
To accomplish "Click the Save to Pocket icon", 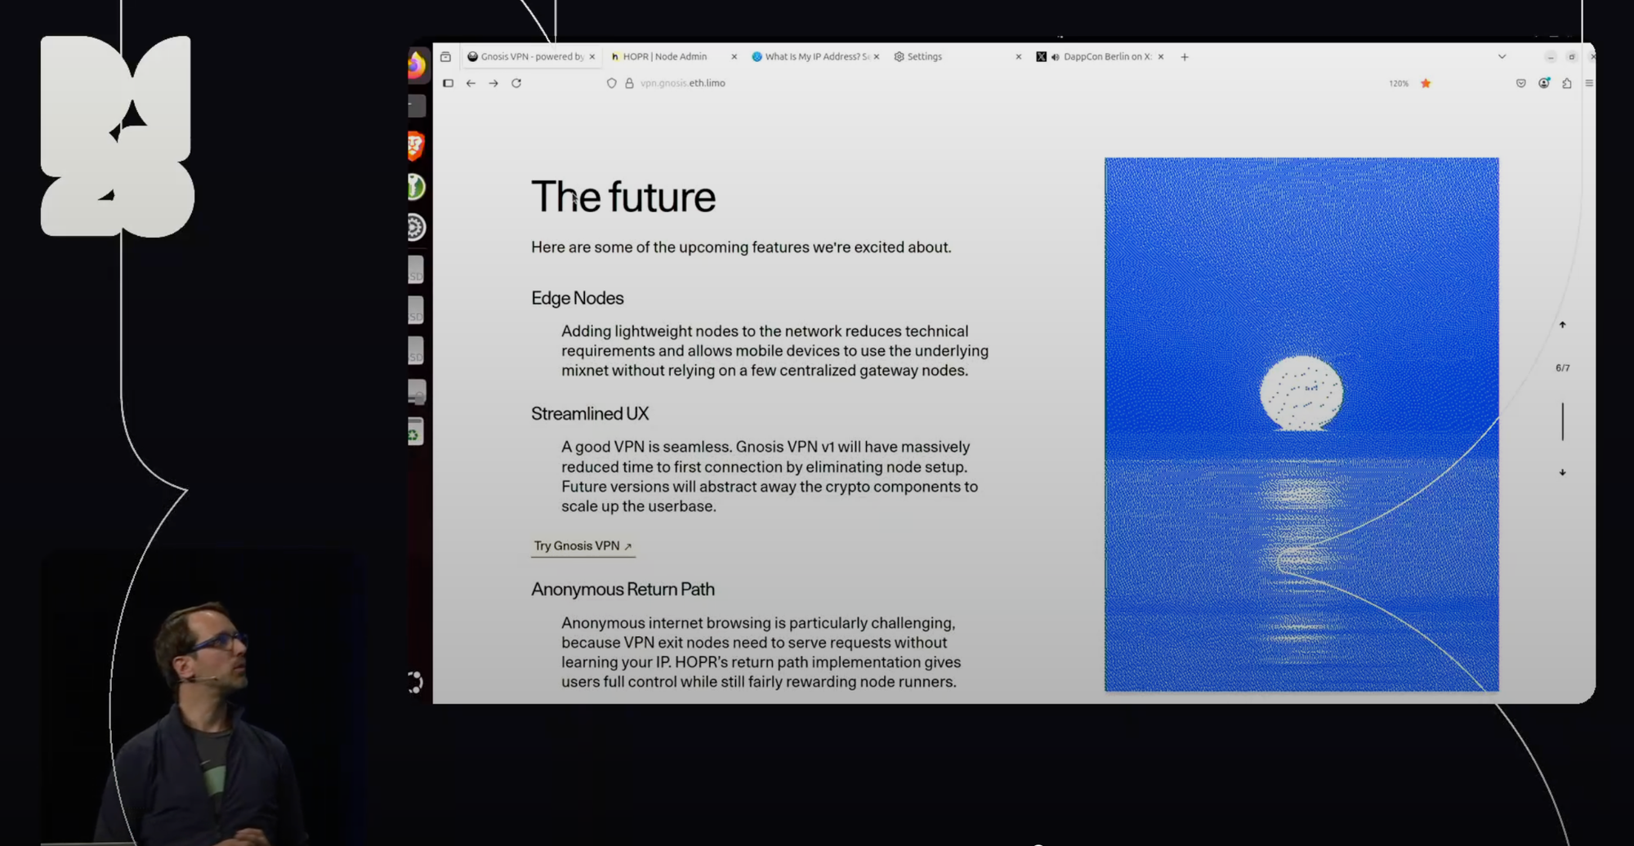I will click(1520, 83).
